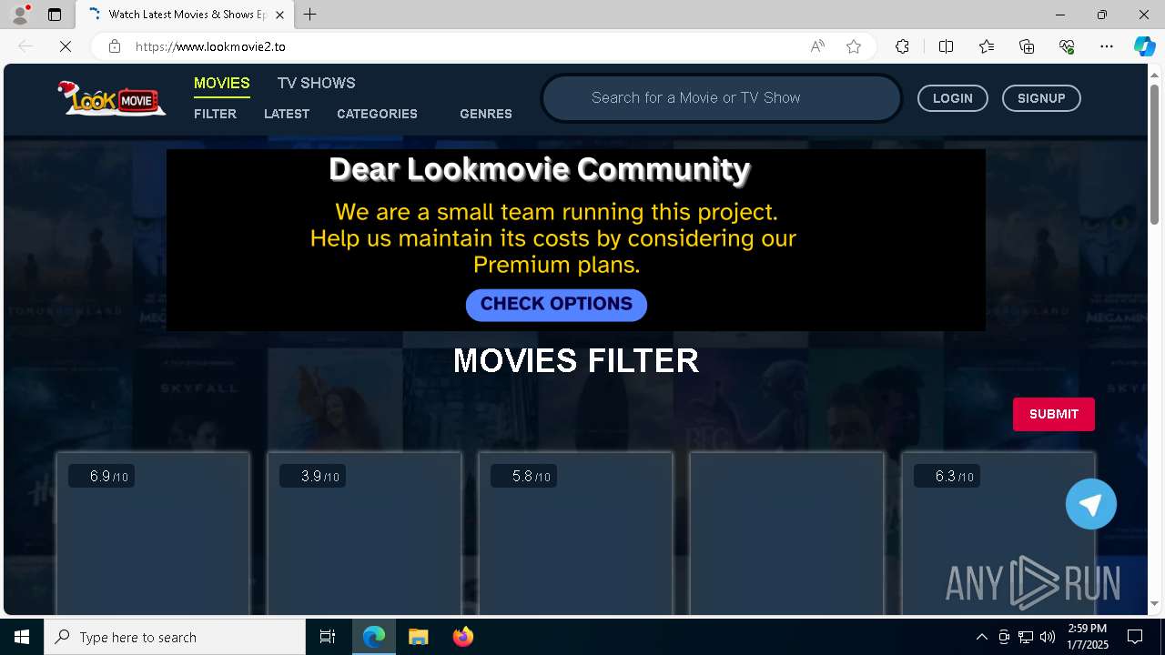Click the Windows taskbar search box

pos(175,637)
